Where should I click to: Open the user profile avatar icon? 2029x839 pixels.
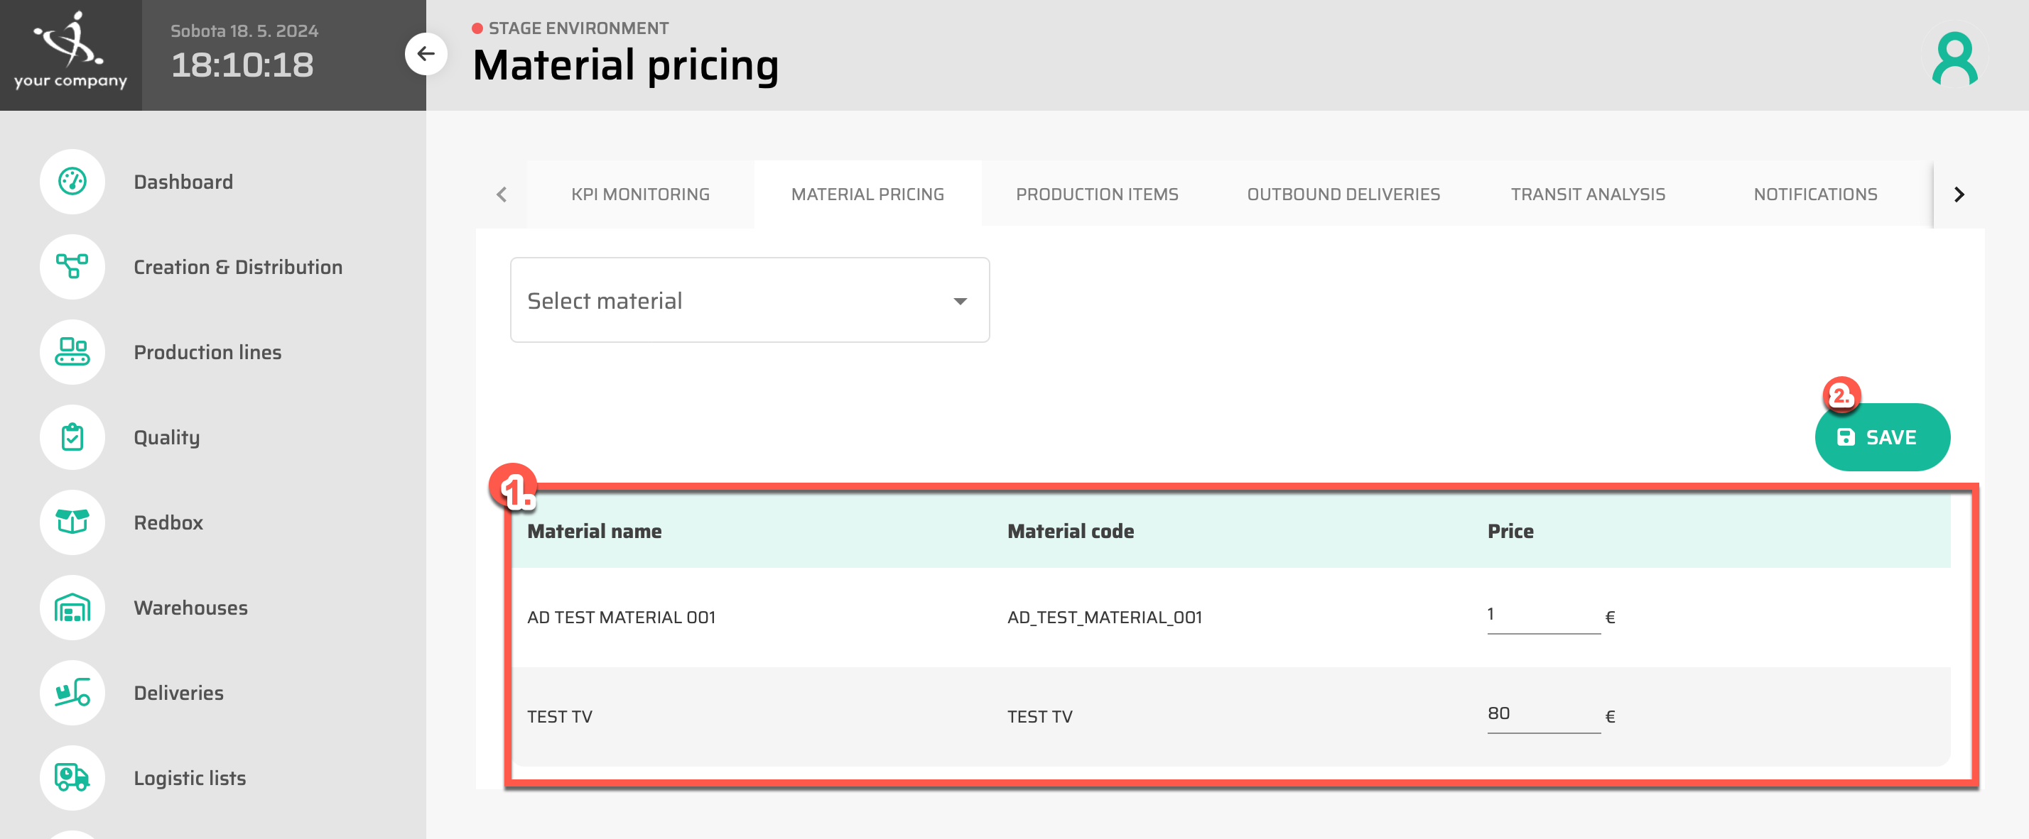(1954, 58)
